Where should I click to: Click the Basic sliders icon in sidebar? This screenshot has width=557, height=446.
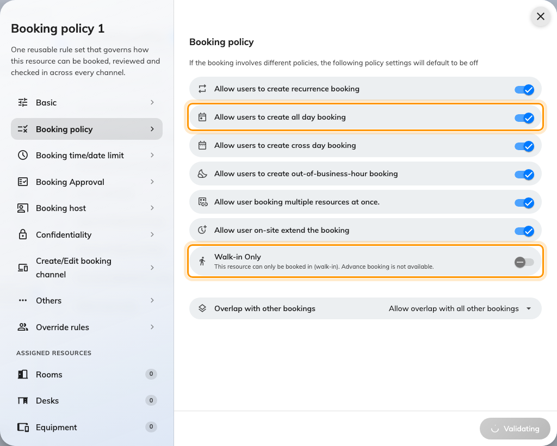click(23, 103)
